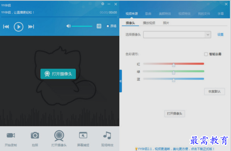The image size is (231, 151).
Task: Switch to 视频来源 tab
Action: [132, 14]
